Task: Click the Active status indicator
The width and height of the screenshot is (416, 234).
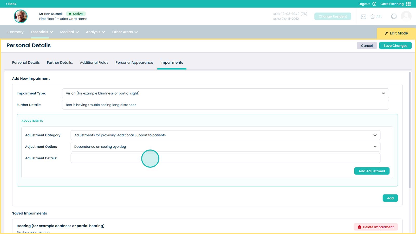Action: (x=76, y=14)
